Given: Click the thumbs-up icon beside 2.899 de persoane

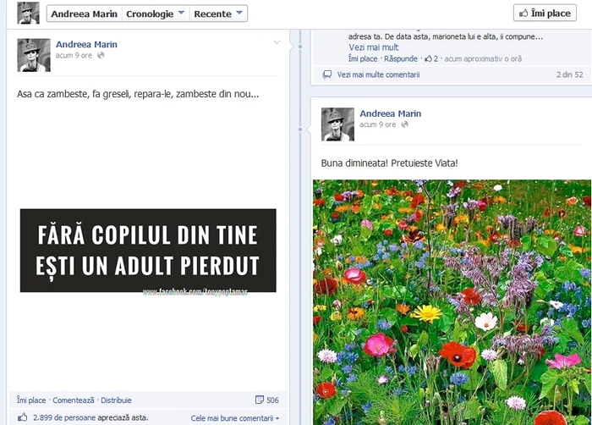Looking at the screenshot, I should point(23,417).
